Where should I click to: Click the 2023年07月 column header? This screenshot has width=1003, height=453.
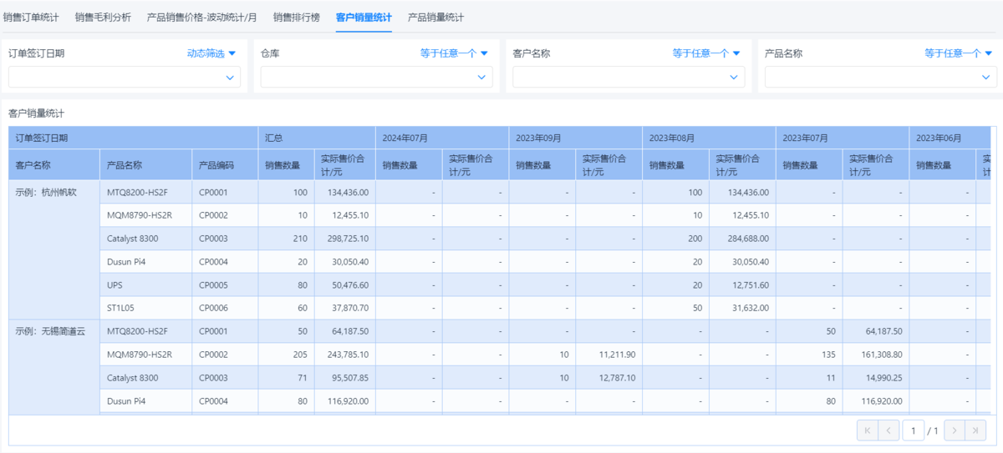843,138
